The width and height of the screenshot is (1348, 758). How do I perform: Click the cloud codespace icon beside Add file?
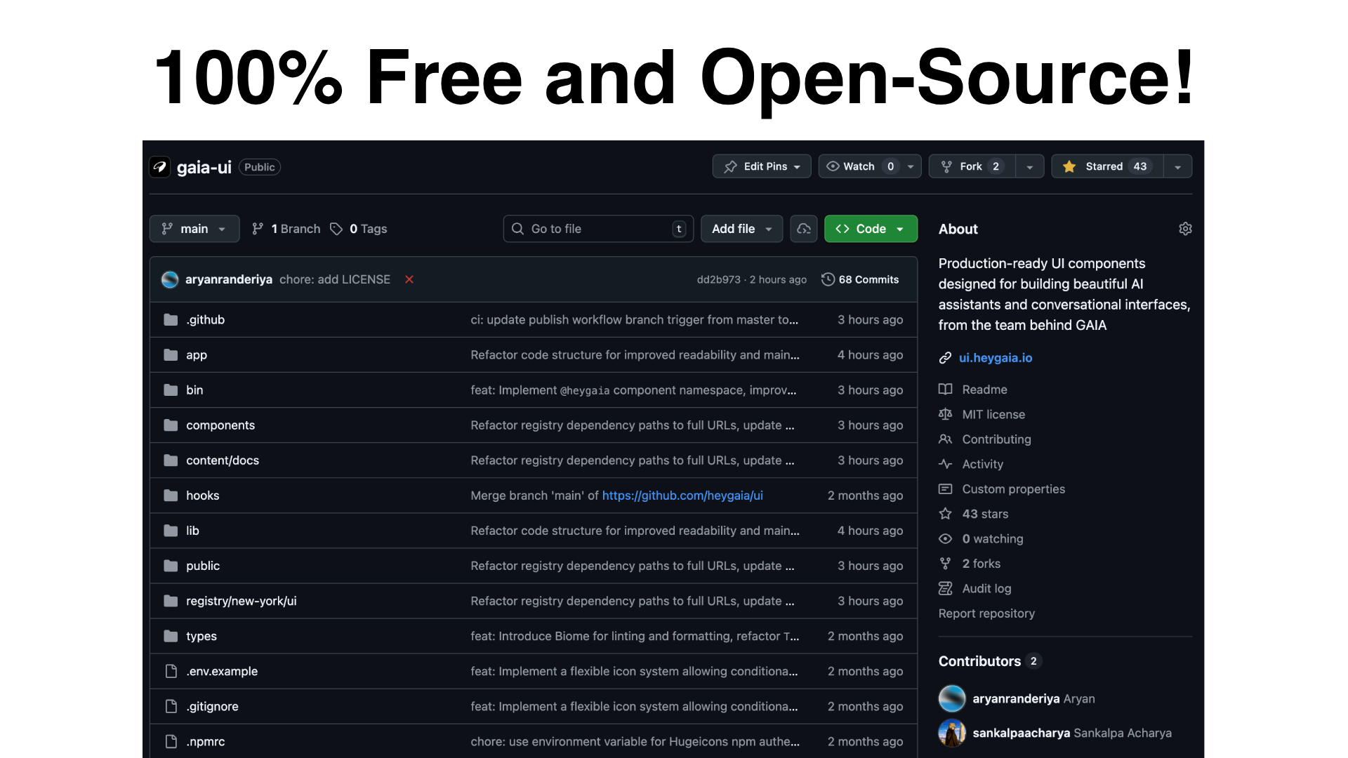click(804, 229)
